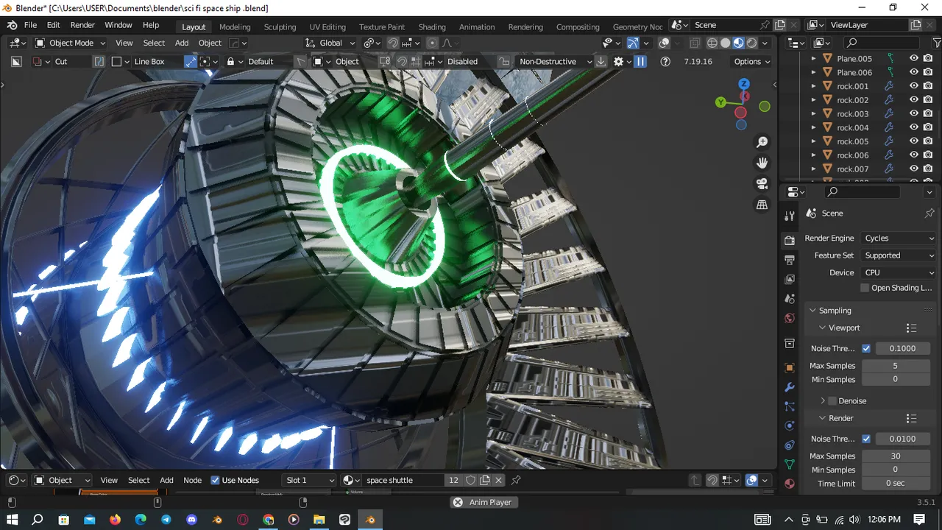
Task: Open the Object Data properties tab
Action: pos(790,464)
